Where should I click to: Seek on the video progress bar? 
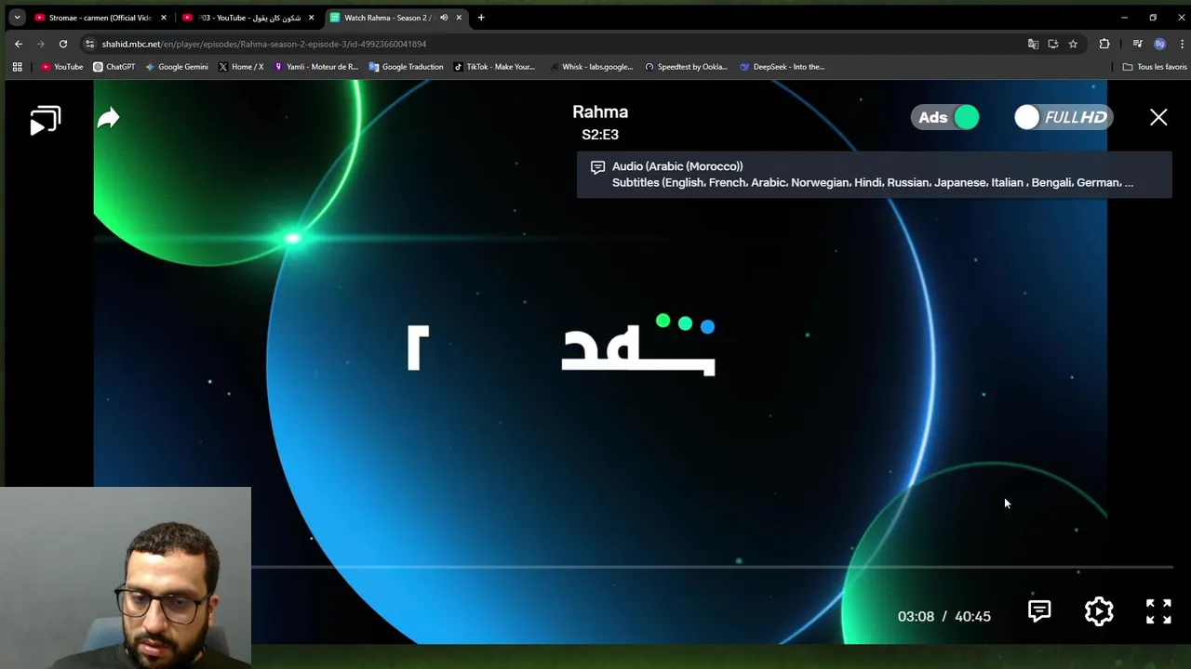(712, 566)
